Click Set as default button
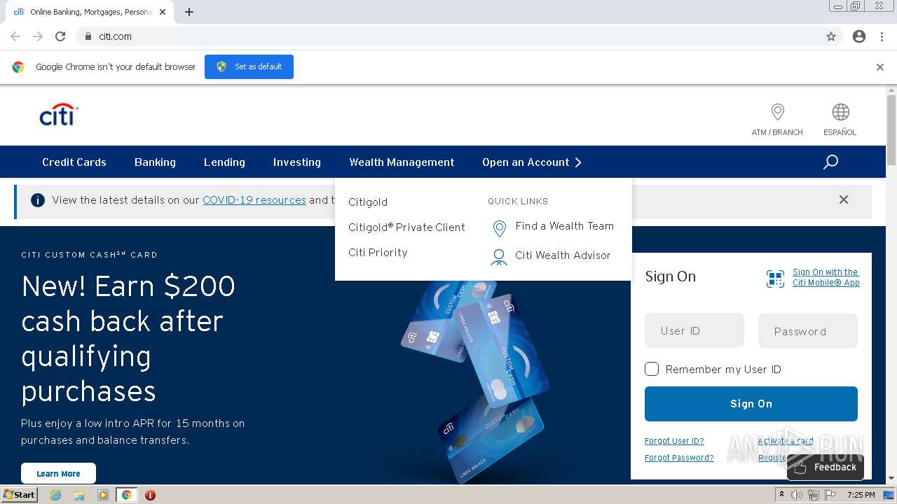897x504 pixels. tap(249, 67)
